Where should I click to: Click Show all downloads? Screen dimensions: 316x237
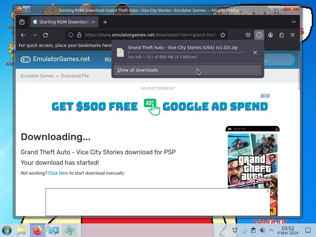188,70
